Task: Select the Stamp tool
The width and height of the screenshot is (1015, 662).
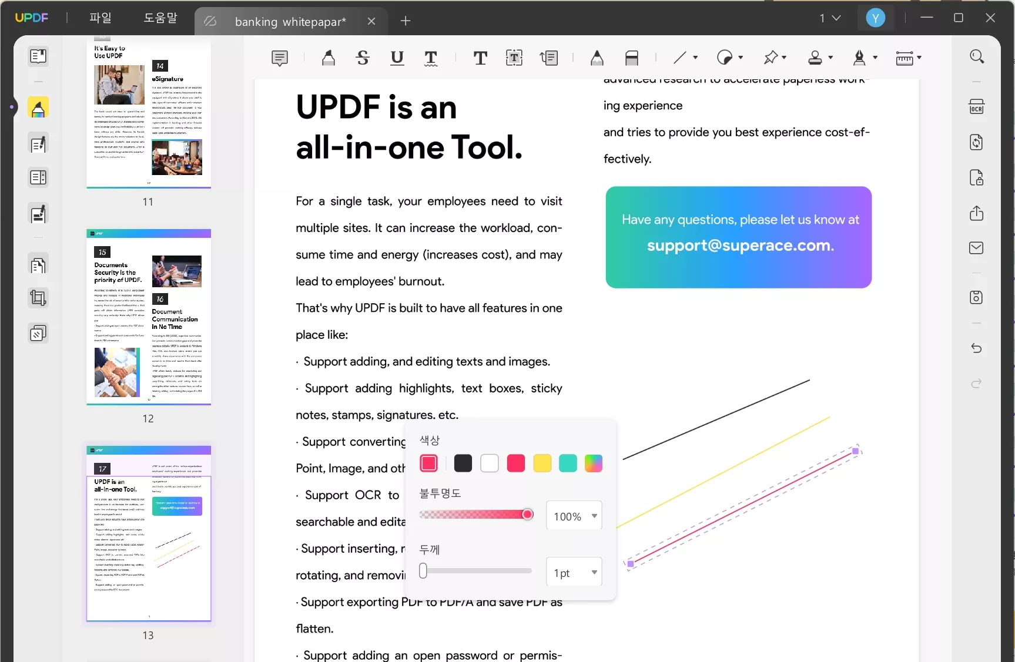Action: 815,58
